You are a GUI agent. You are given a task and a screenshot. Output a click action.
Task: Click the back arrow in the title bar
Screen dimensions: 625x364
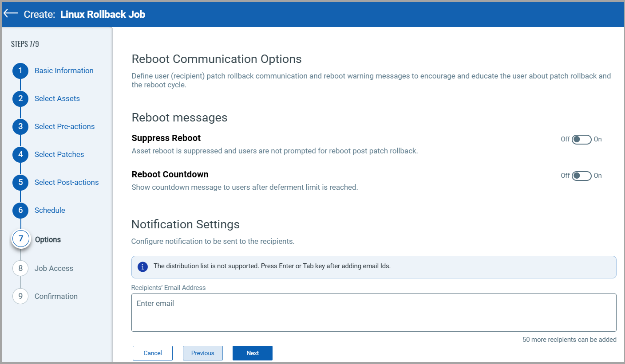pos(10,13)
